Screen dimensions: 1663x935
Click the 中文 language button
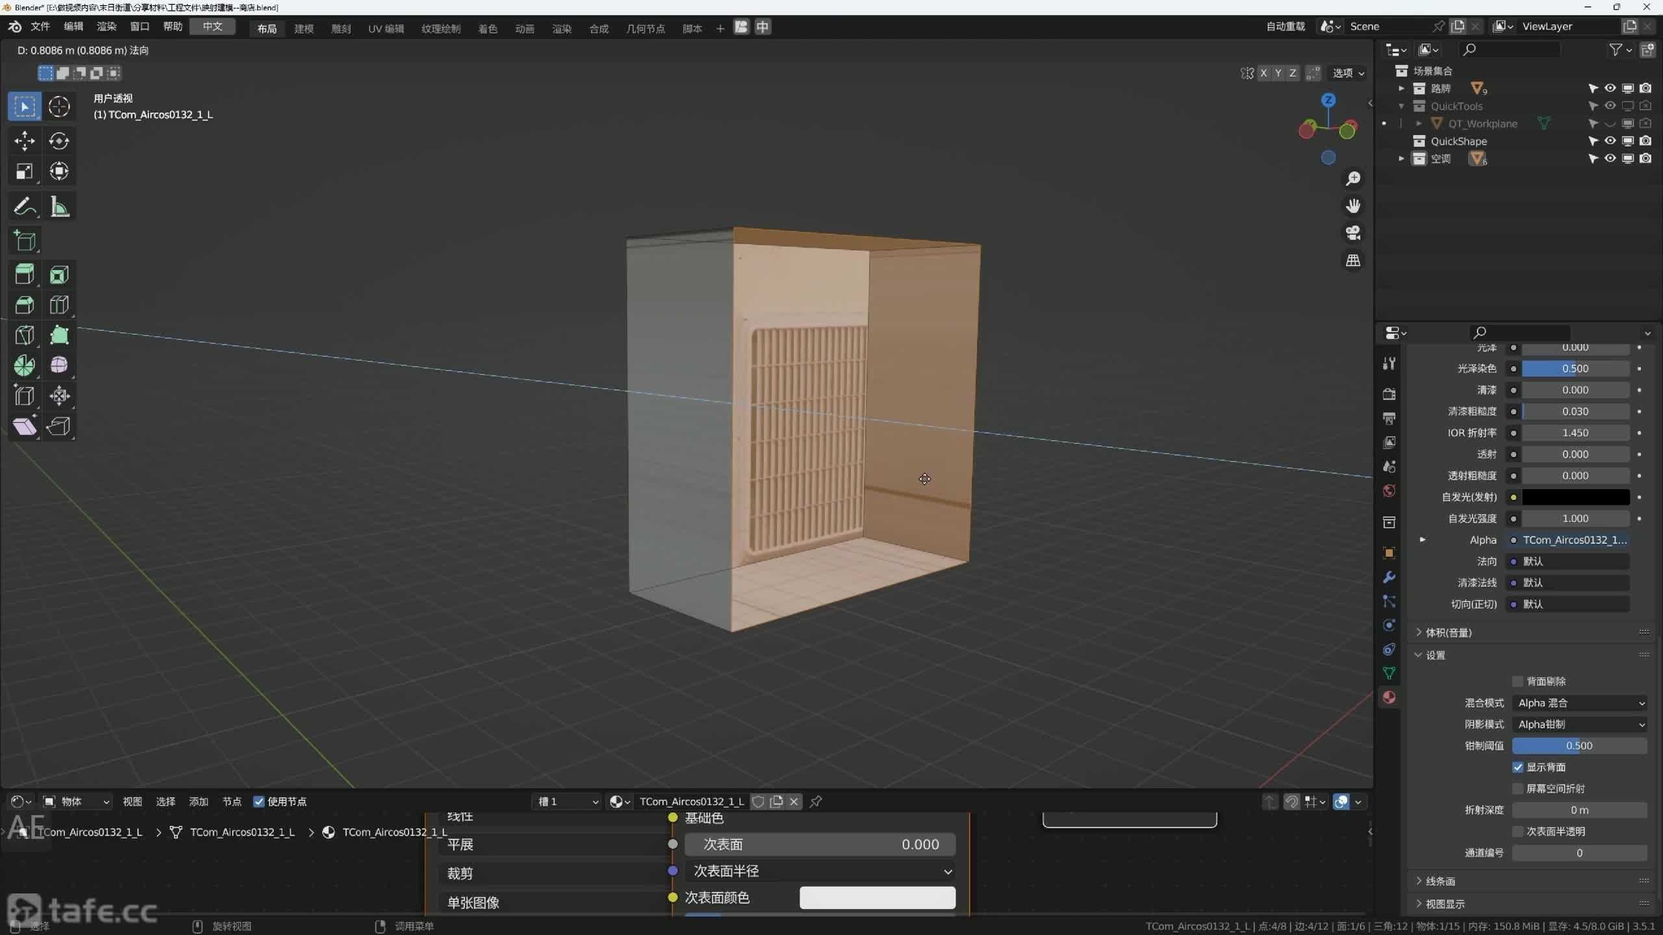coord(212,27)
